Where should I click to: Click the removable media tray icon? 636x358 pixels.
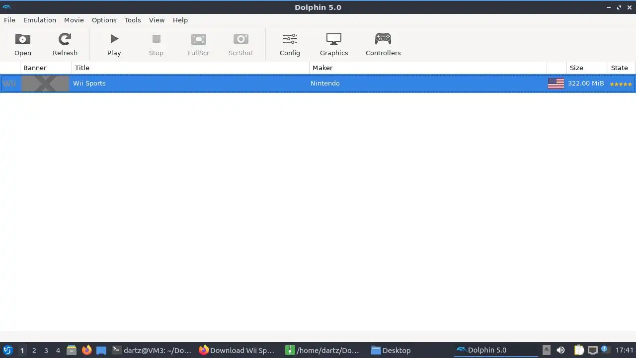546,350
